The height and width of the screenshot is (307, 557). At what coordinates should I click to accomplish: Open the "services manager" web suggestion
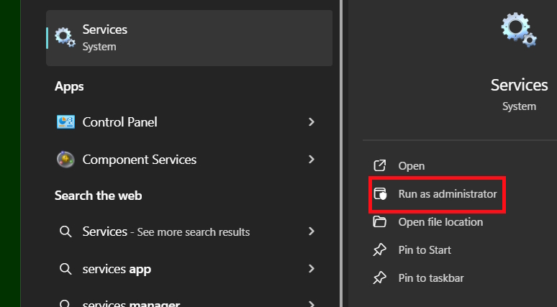(131, 302)
